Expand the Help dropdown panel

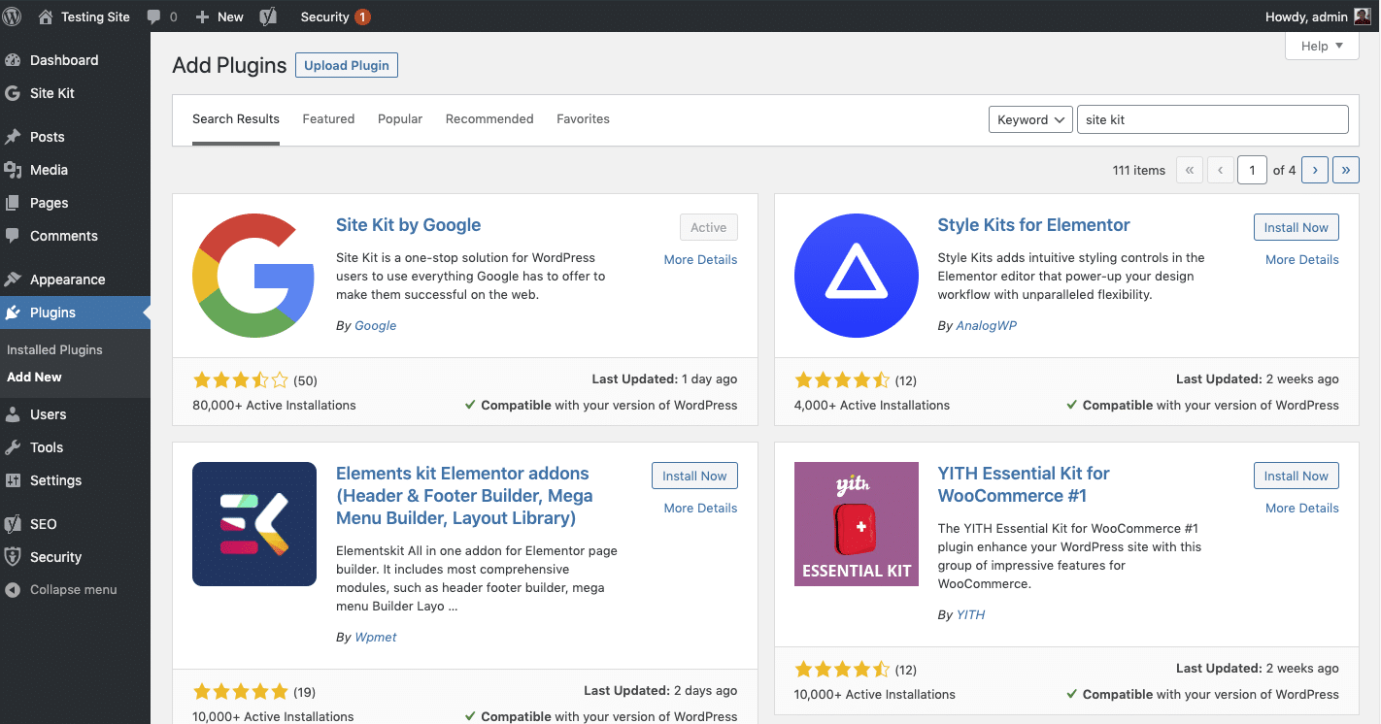pyautogui.click(x=1322, y=46)
